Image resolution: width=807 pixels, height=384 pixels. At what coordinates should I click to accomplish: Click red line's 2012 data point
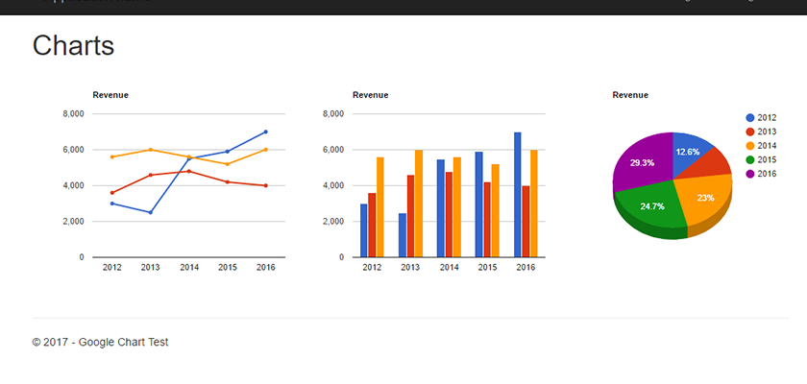[112, 193]
